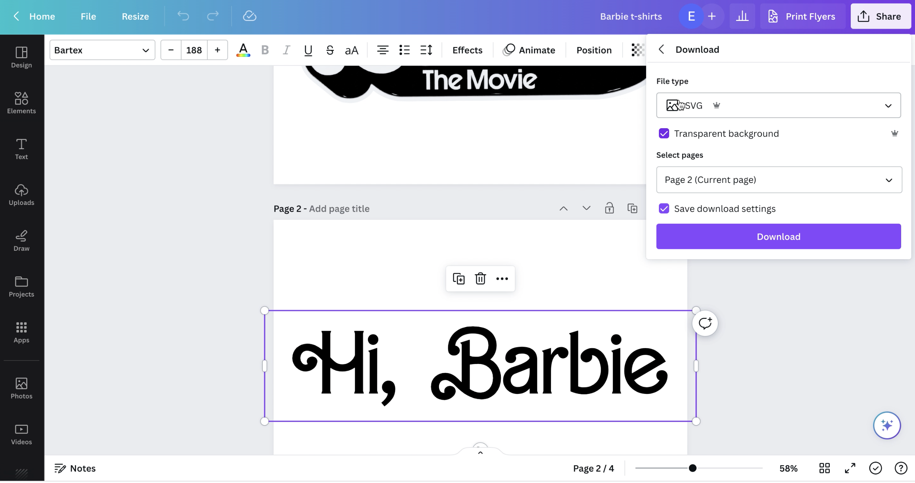Delete the selected text element
Viewport: 915px width, 483px height.
pos(480,278)
